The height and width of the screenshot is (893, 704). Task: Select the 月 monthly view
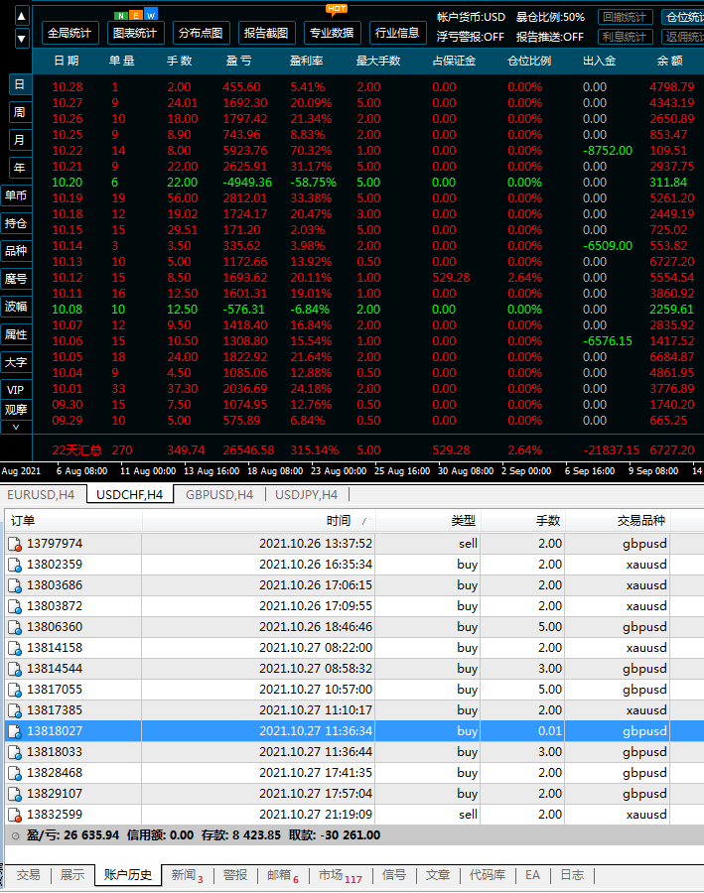[x=20, y=140]
